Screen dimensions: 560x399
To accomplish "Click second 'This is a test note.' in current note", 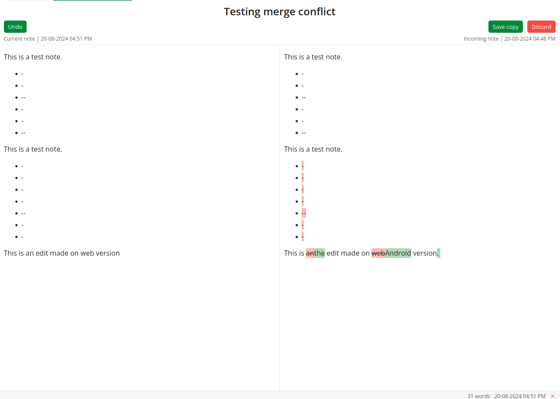I will pyautogui.click(x=33, y=149).
